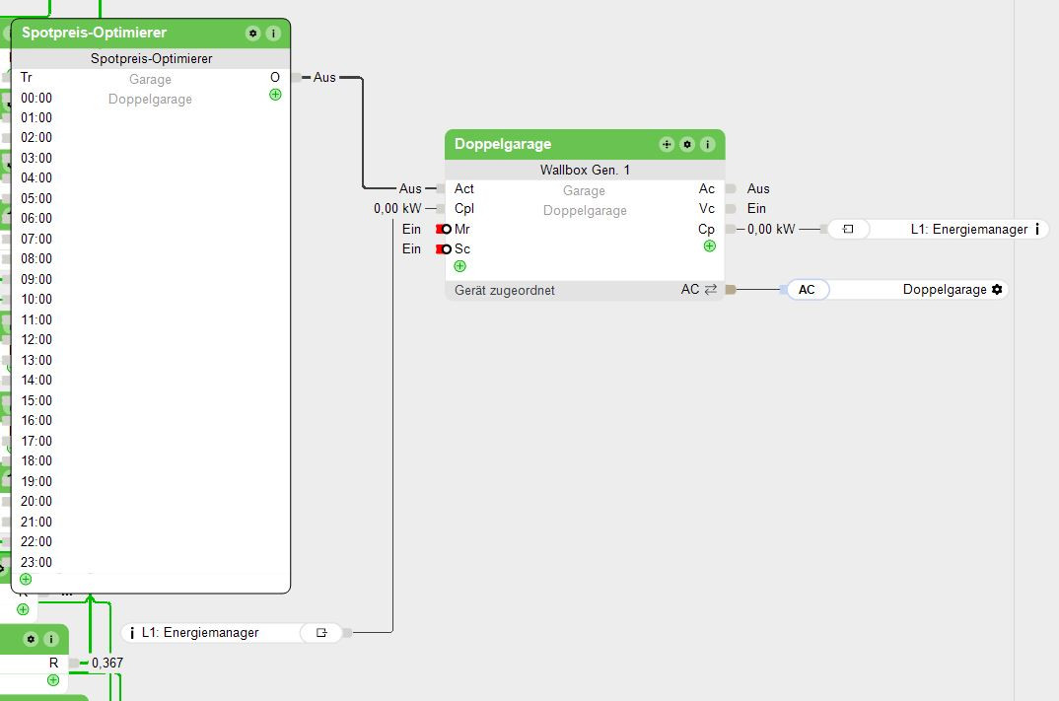Click the 0,367 value at R output

[107, 664]
